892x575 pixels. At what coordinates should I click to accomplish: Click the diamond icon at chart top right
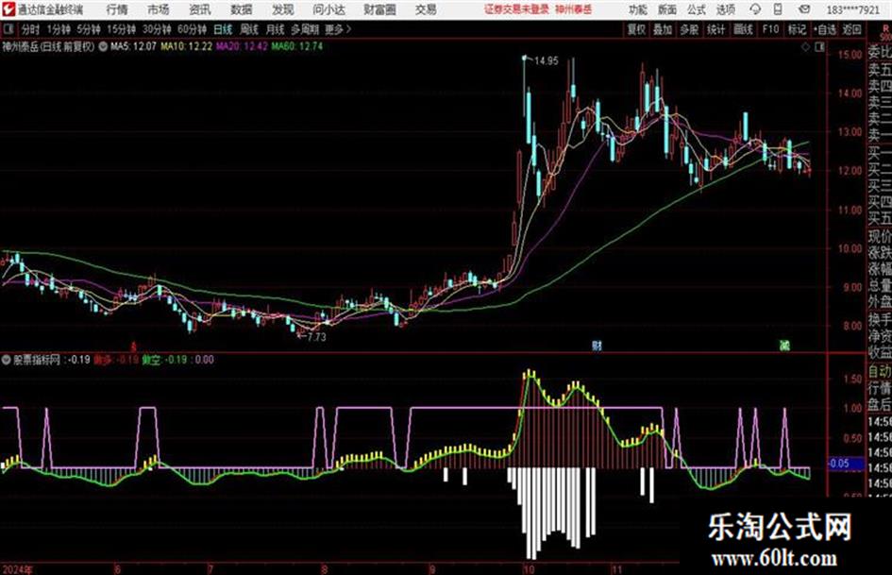[805, 47]
